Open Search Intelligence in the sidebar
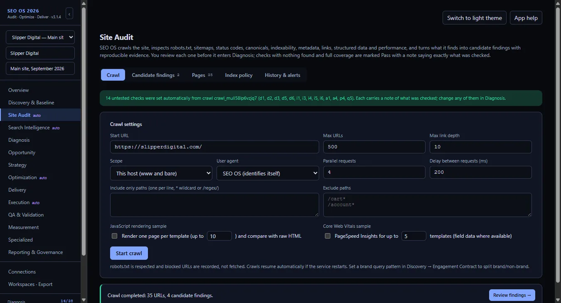561x303 pixels. click(x=40, y=128)
